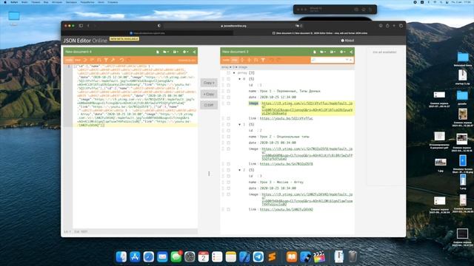Switch the right panel to code mode
The image size is (474, 266).
[225, 60]
